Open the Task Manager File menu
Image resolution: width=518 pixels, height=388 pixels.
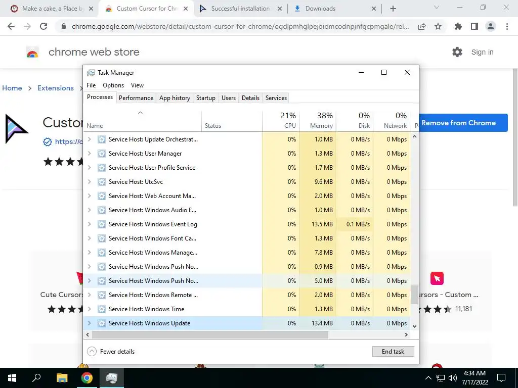pyautogui.click(x=91, y=85)
